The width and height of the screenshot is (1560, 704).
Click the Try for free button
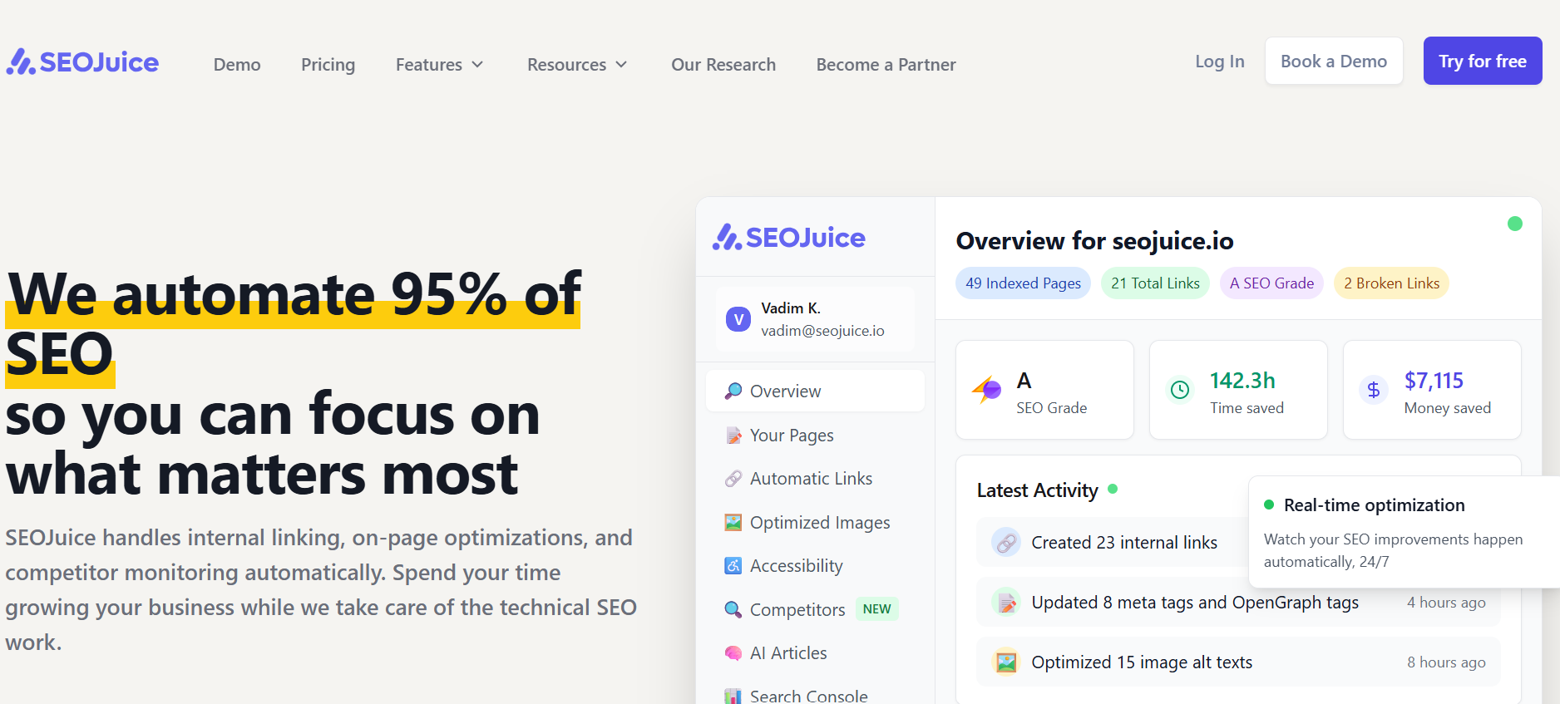click(x=1482, y=62)
